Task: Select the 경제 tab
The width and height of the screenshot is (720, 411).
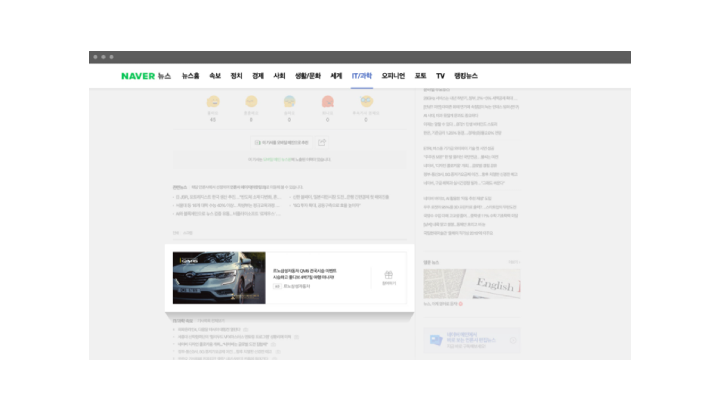Action: pos(258,76)
